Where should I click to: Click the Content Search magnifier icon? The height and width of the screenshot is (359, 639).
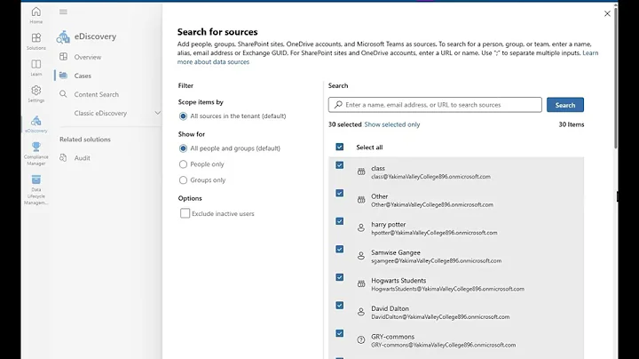coord(63,94)
